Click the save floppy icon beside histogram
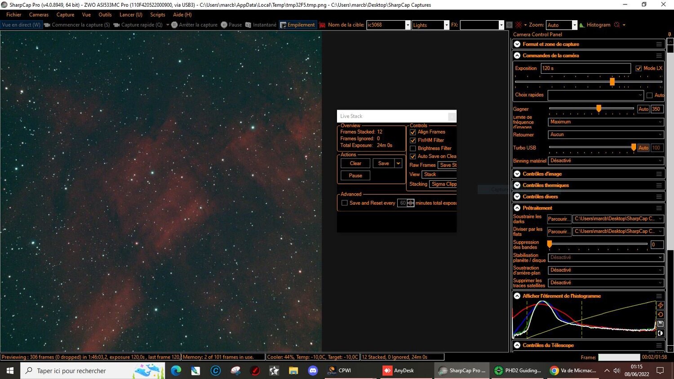 pos(661,324)
